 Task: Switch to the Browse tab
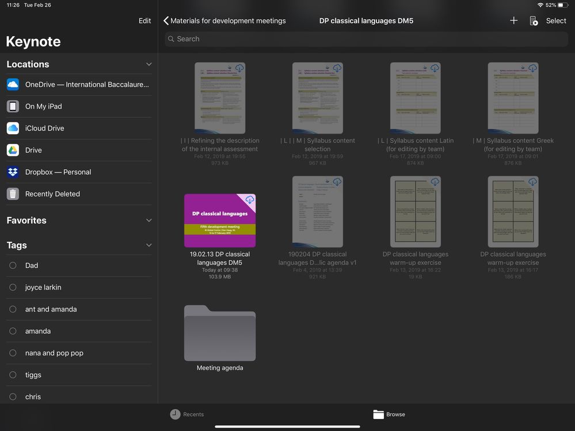pyautogui.click(x=389, y=414)
